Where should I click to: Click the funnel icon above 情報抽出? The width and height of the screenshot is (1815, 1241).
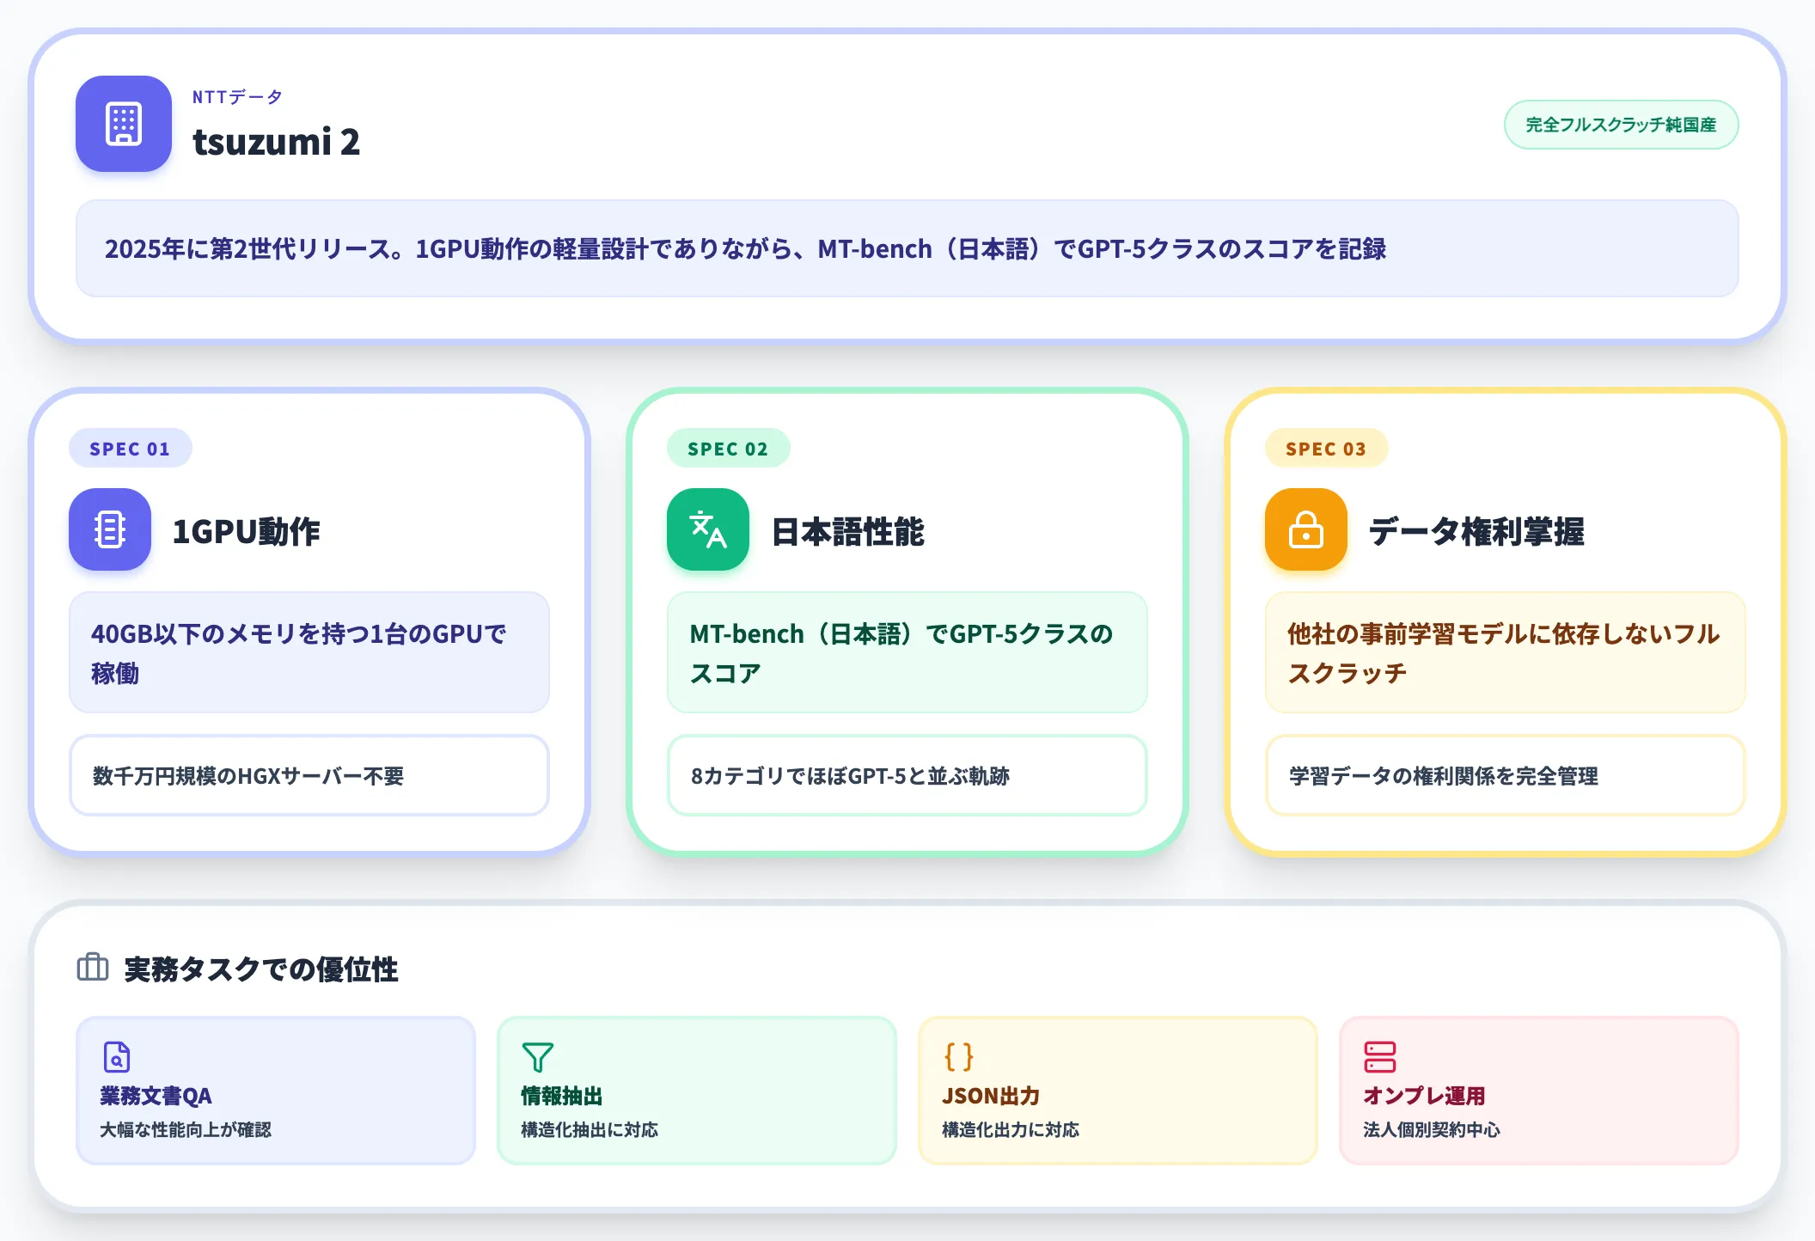pyautogui.click(x=537, y=1057)
